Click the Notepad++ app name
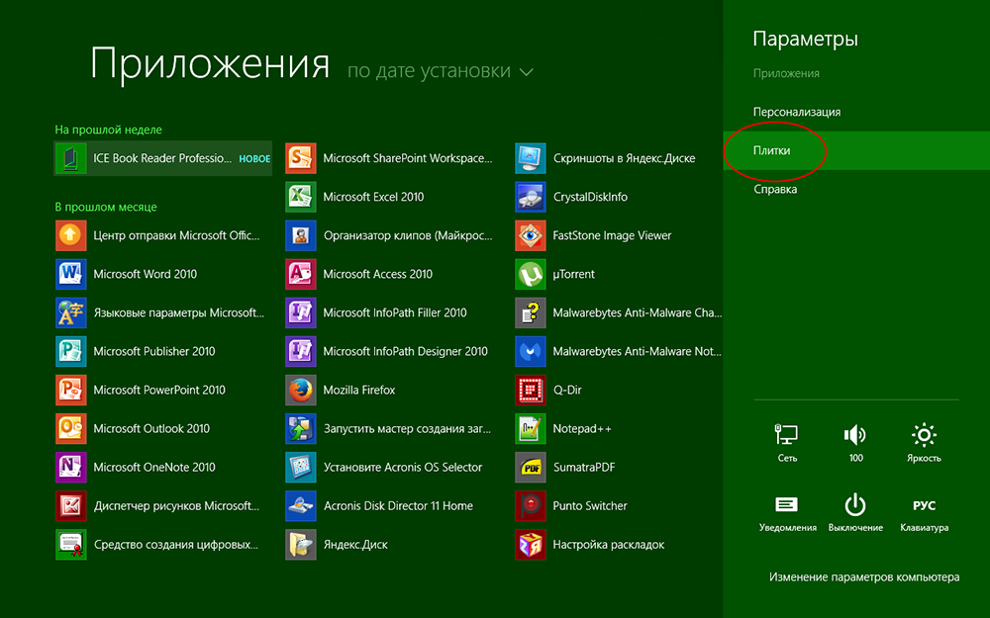This screenshot has width=990, height=618. pos(582,429)
